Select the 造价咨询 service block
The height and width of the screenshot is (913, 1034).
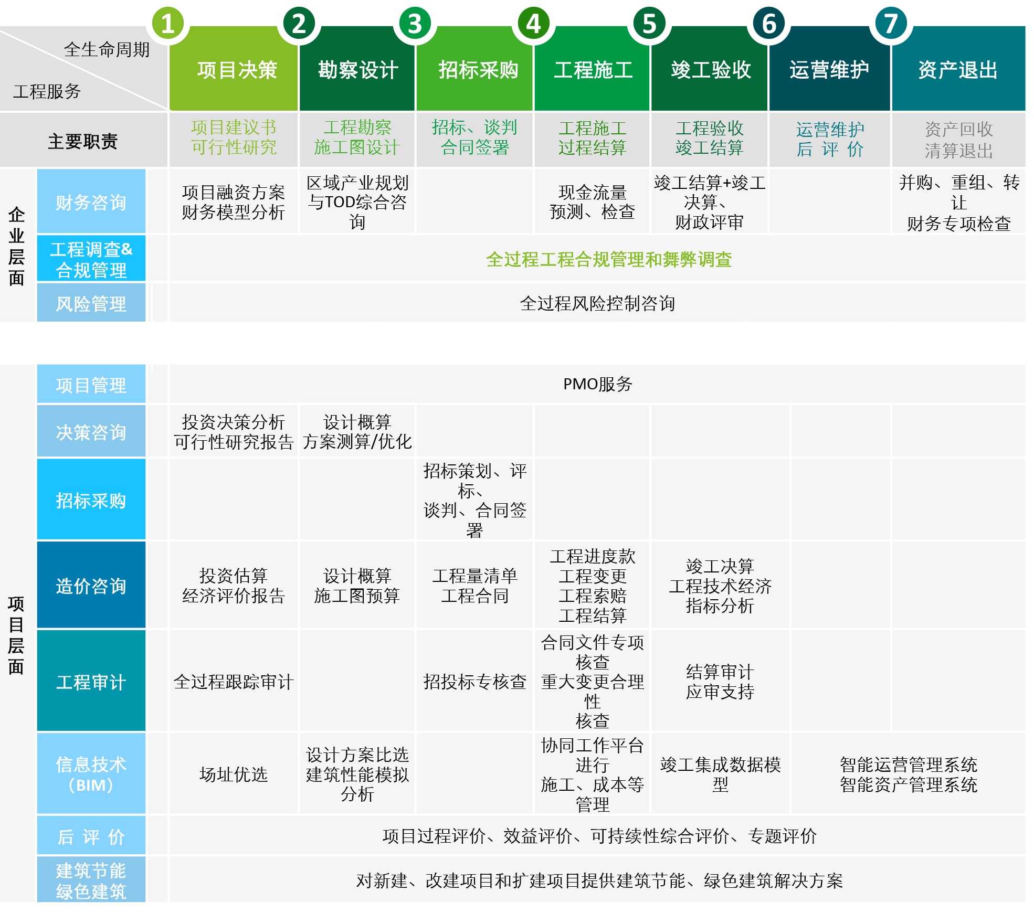click(91, 586)
